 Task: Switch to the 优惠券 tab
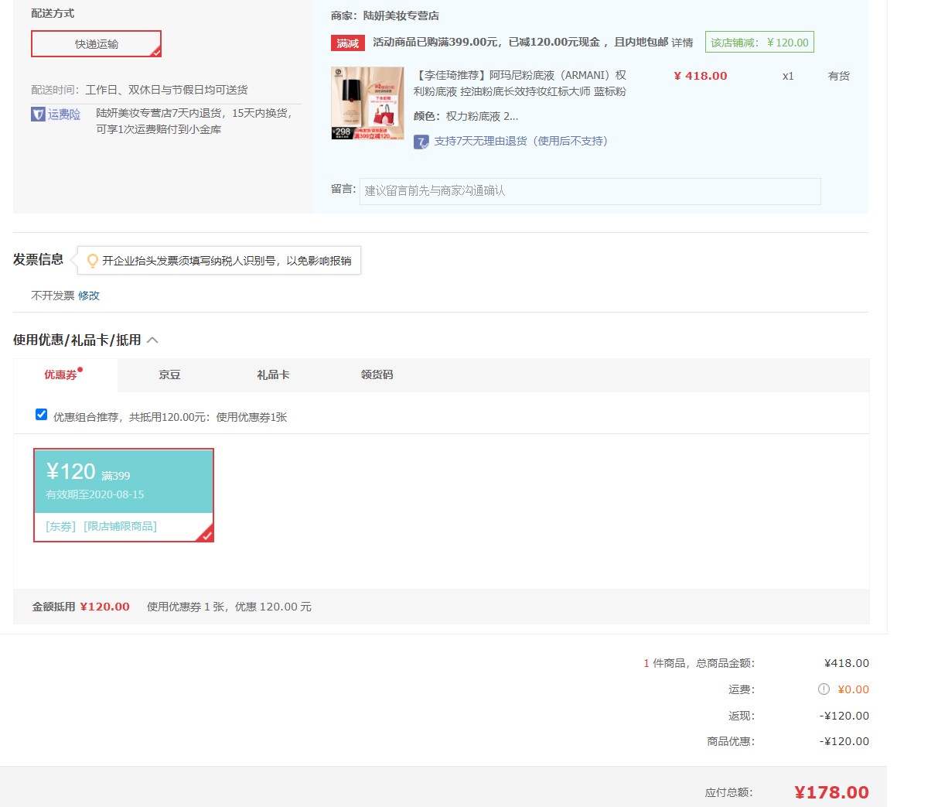coord(65,374)
